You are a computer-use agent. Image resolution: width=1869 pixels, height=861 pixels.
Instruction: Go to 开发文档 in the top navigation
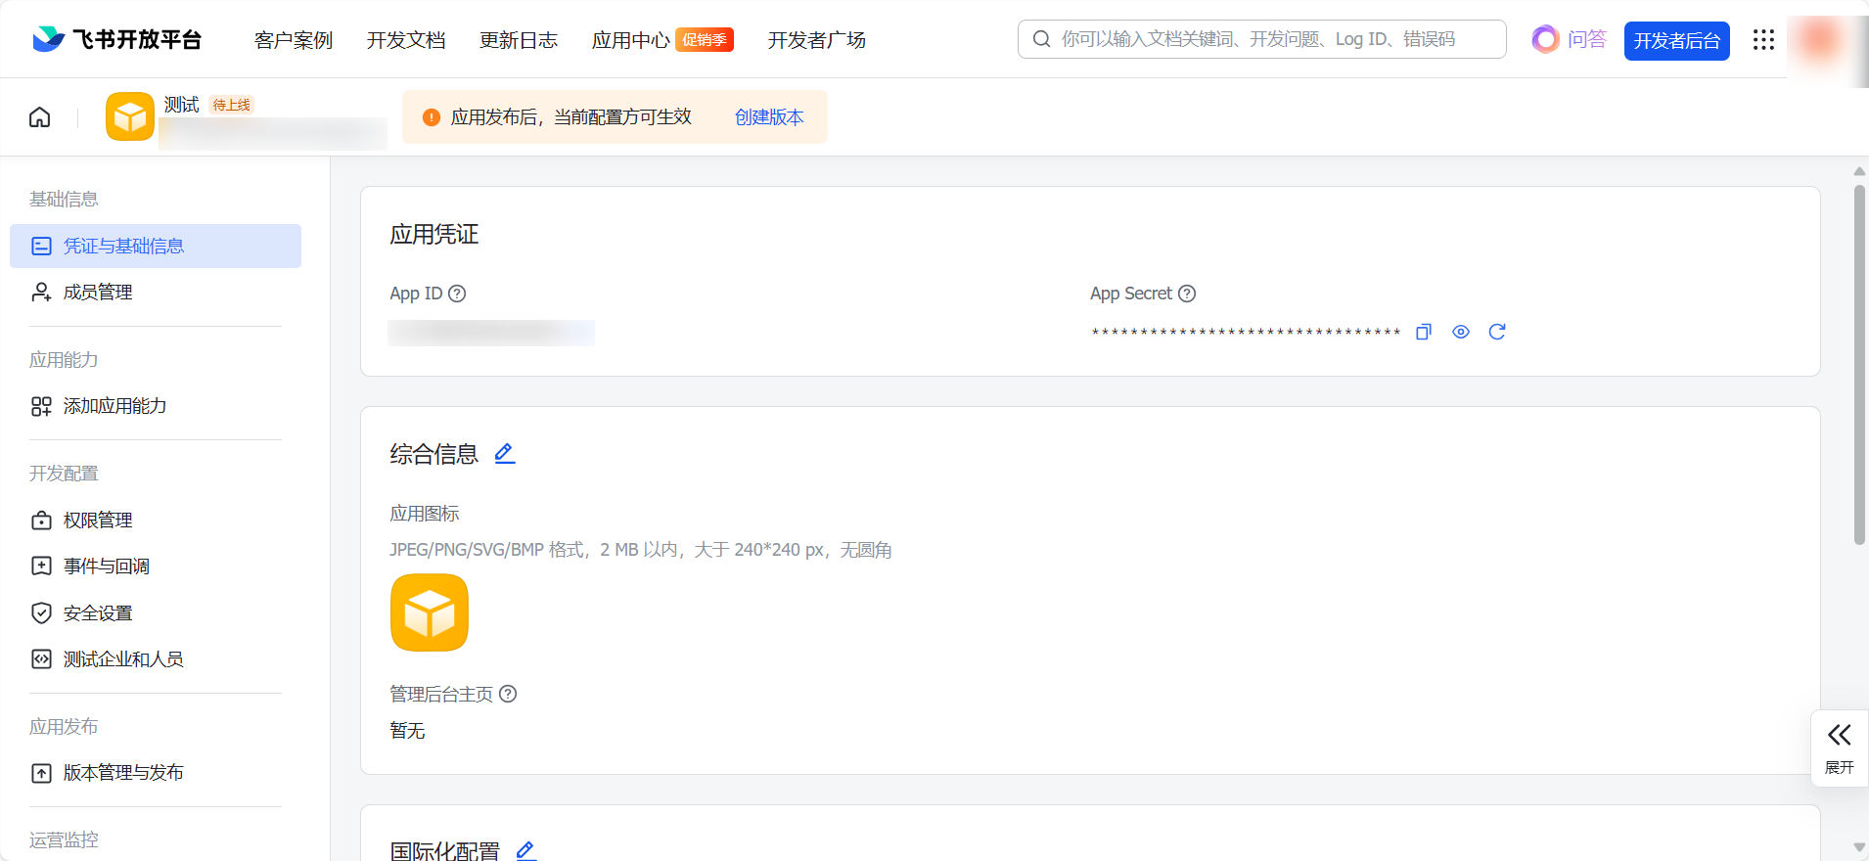[406, 40]
